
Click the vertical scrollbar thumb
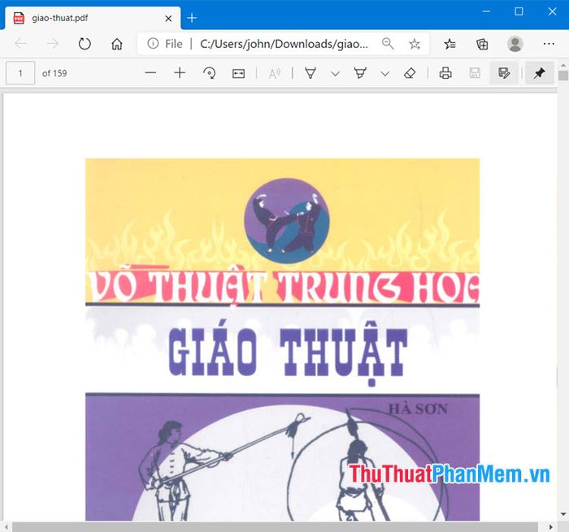pos(562,76)
